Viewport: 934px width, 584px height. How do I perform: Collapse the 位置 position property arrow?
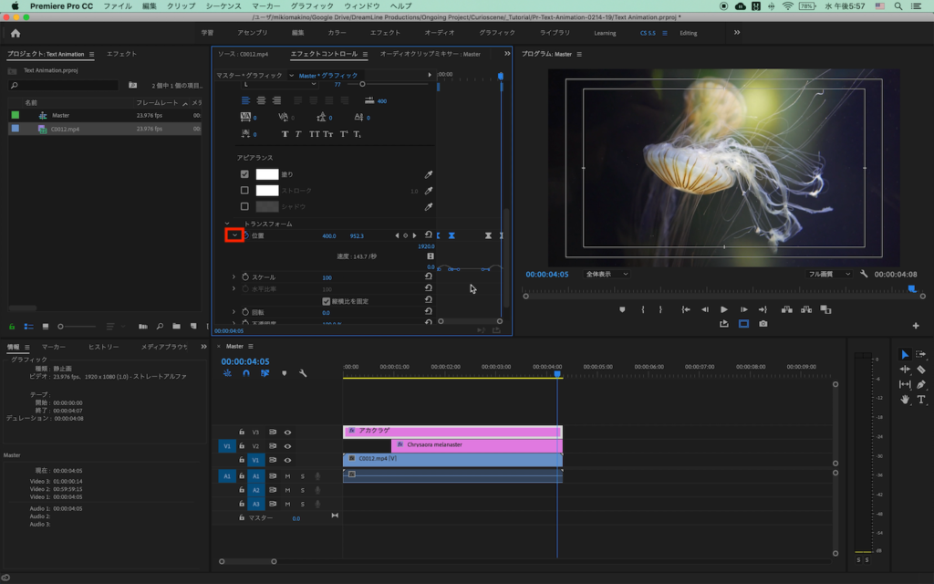pos(234,235)
